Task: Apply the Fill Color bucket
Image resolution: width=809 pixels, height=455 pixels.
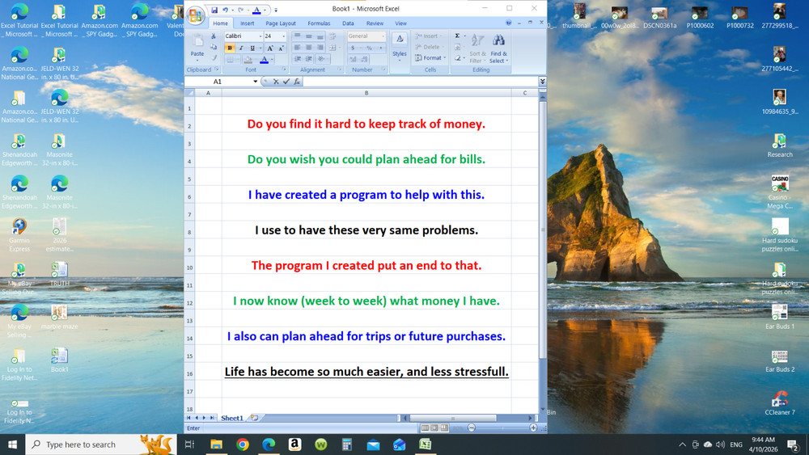Action: tap(248, 59)
